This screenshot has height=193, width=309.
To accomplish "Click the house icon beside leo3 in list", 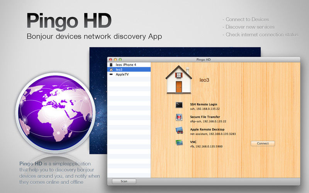I will pyautogui.click(x=111, y=69).
